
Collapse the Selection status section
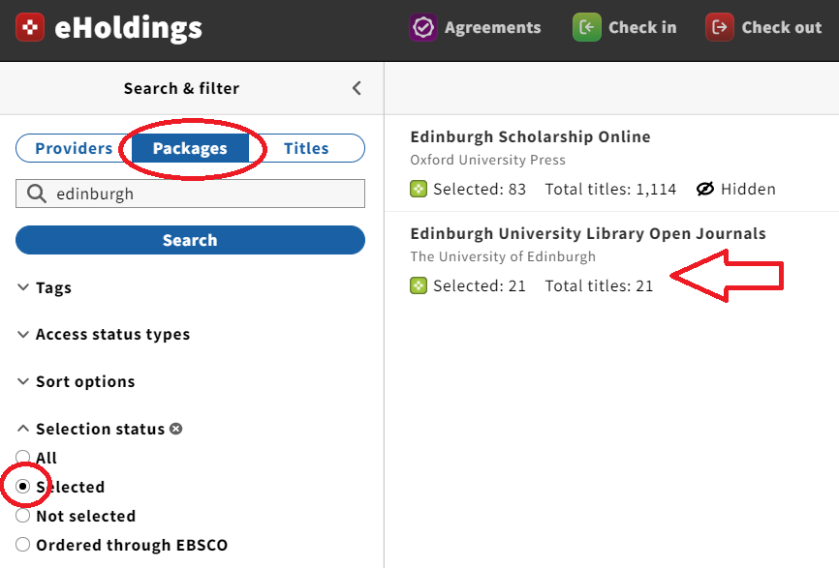(x=91, y=429)
